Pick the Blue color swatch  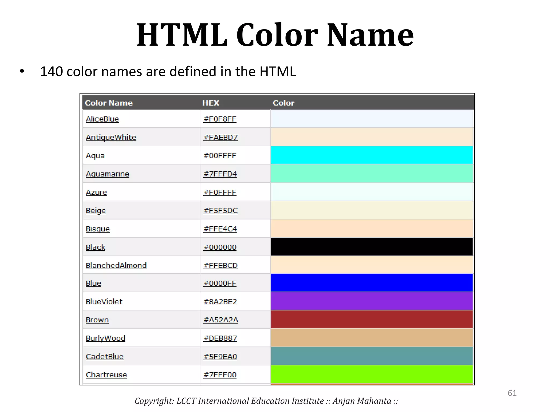pos(371,283)
